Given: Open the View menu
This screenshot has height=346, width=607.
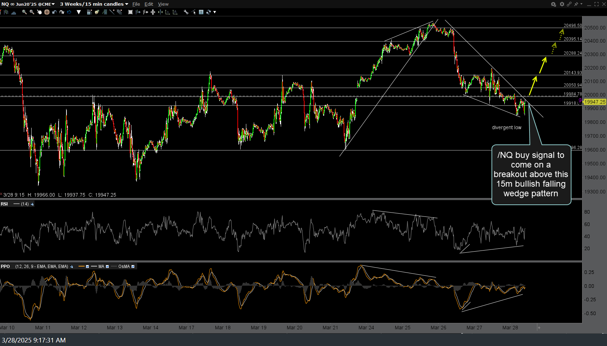Looking at the screenshot, I should click(163, 4).
